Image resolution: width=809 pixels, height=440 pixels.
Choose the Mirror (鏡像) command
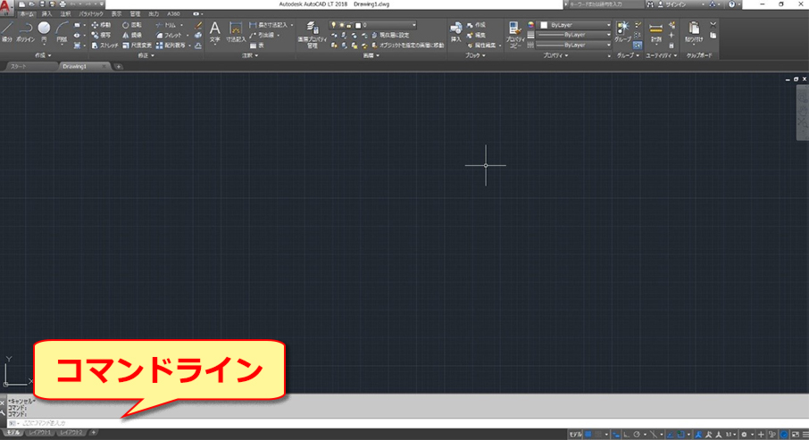point(132,35)
